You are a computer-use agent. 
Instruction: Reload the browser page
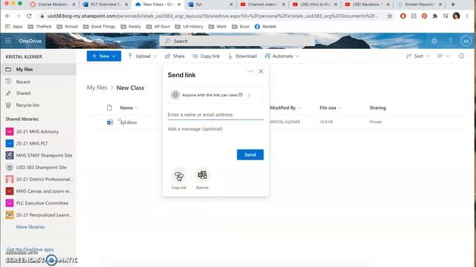[x=29, y=16]
